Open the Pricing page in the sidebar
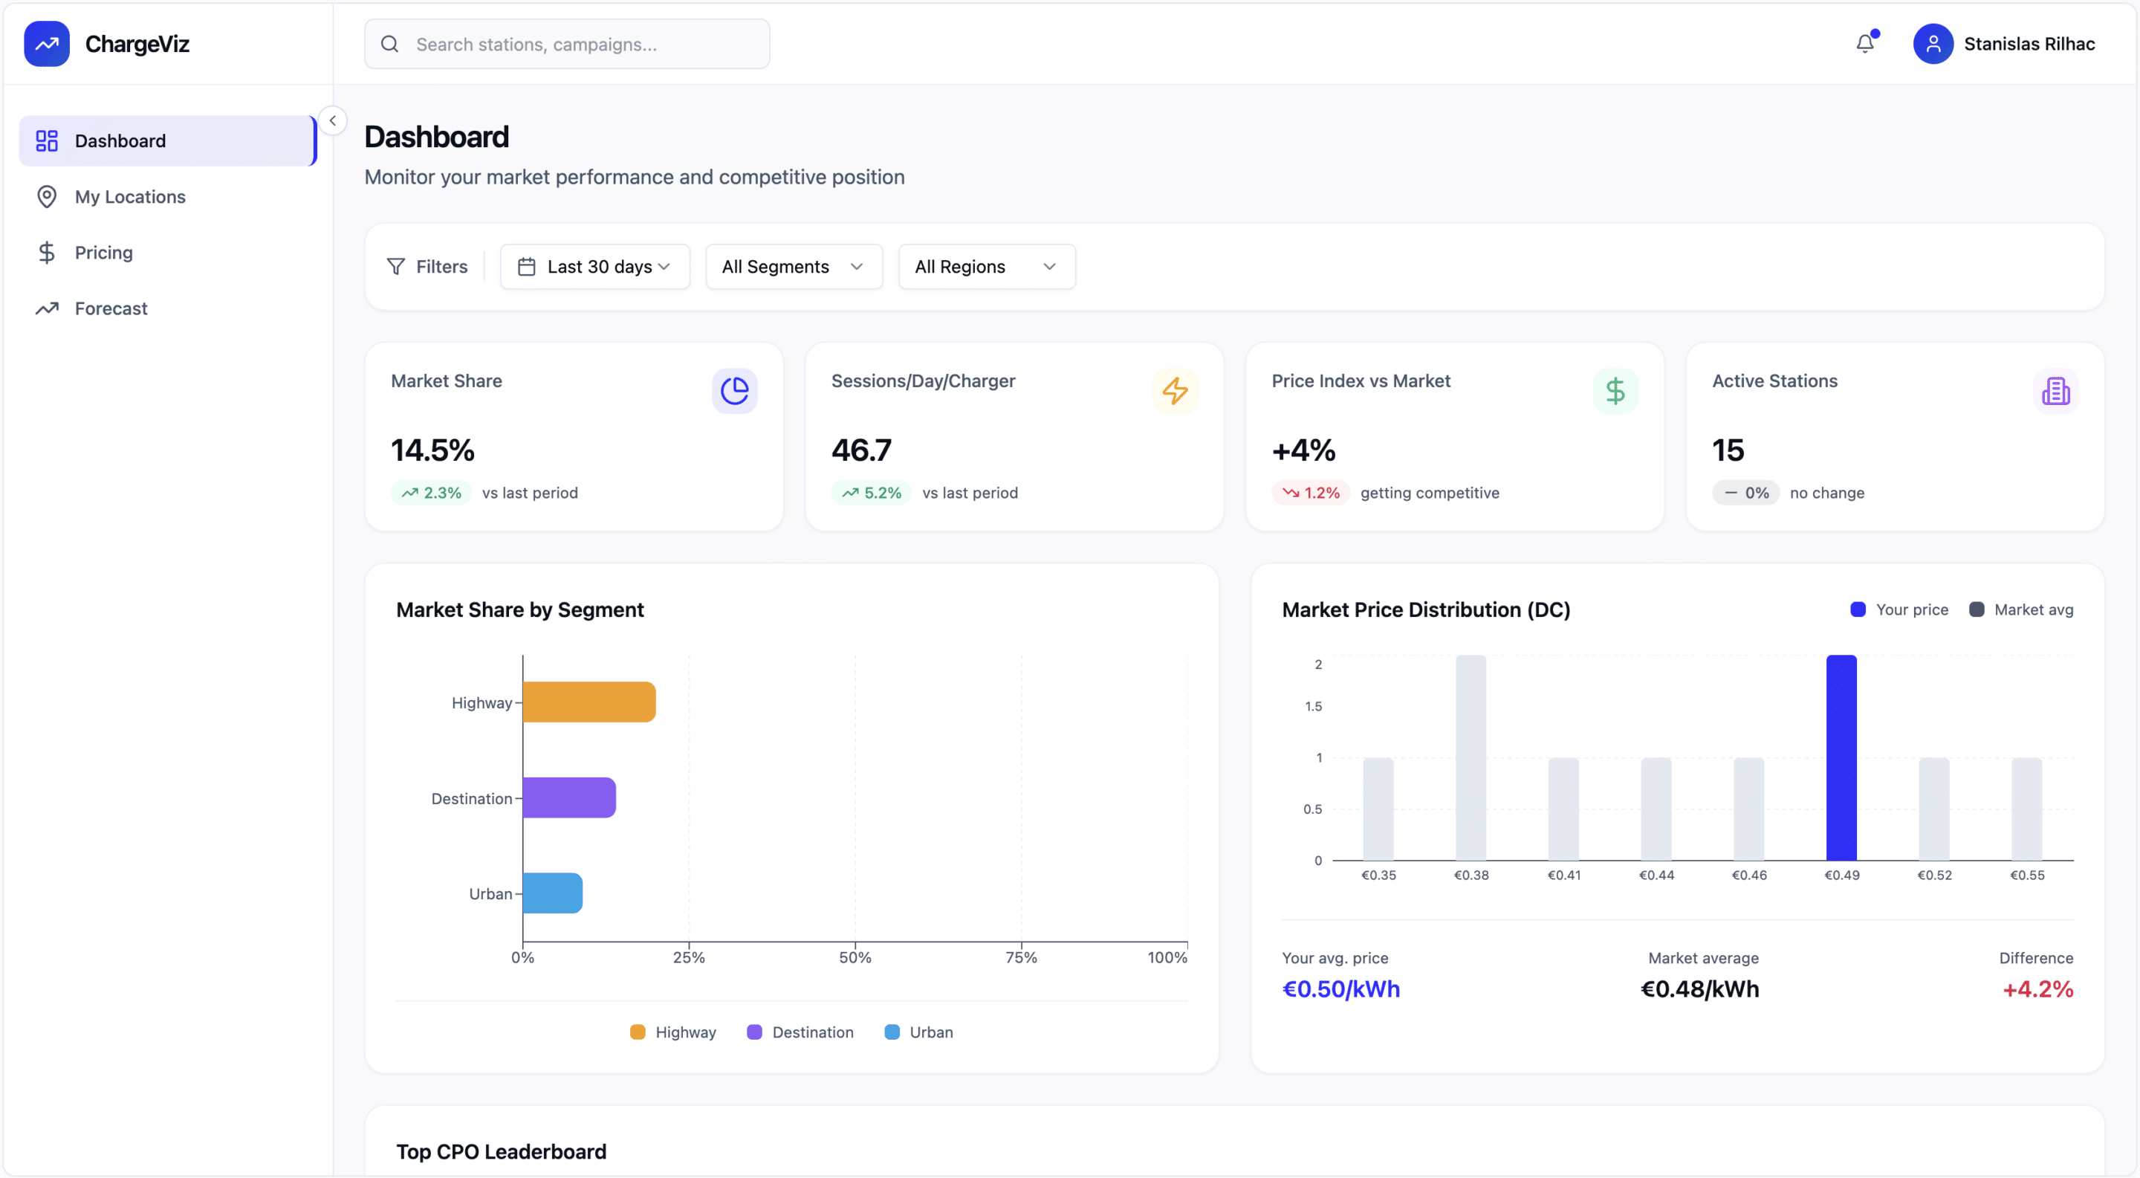The image size is (2140, 1178). click(103, 253)
